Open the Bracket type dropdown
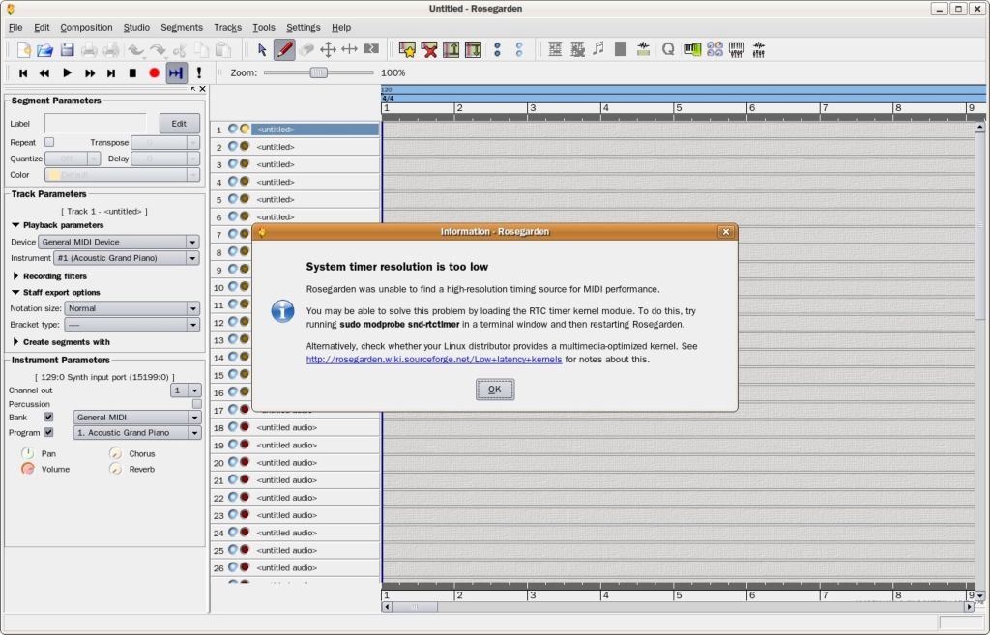The image size is (990, 635). click(131, 325)
